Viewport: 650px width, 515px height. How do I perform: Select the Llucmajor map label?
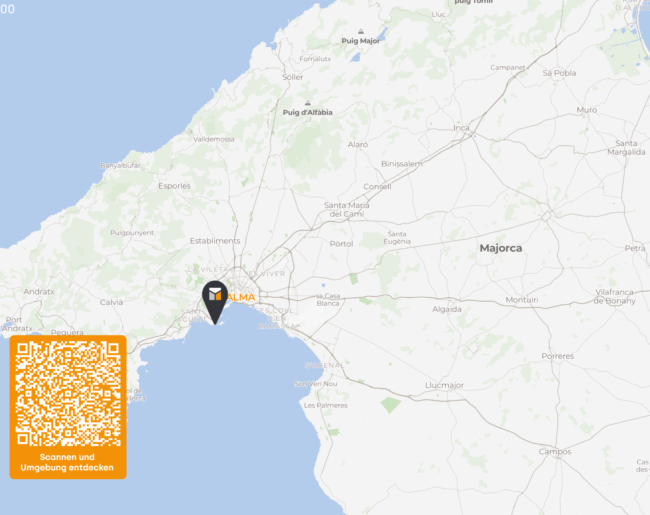tap(444, 385)
